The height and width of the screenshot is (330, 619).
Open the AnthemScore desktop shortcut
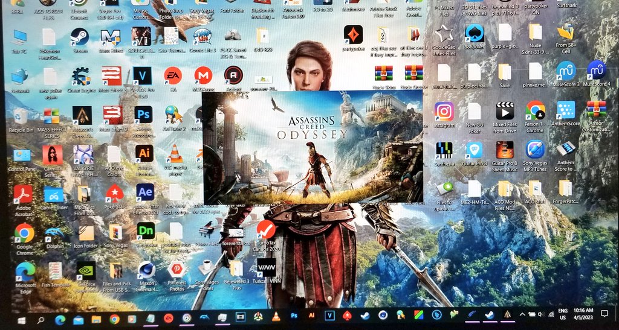pos(566,110)
